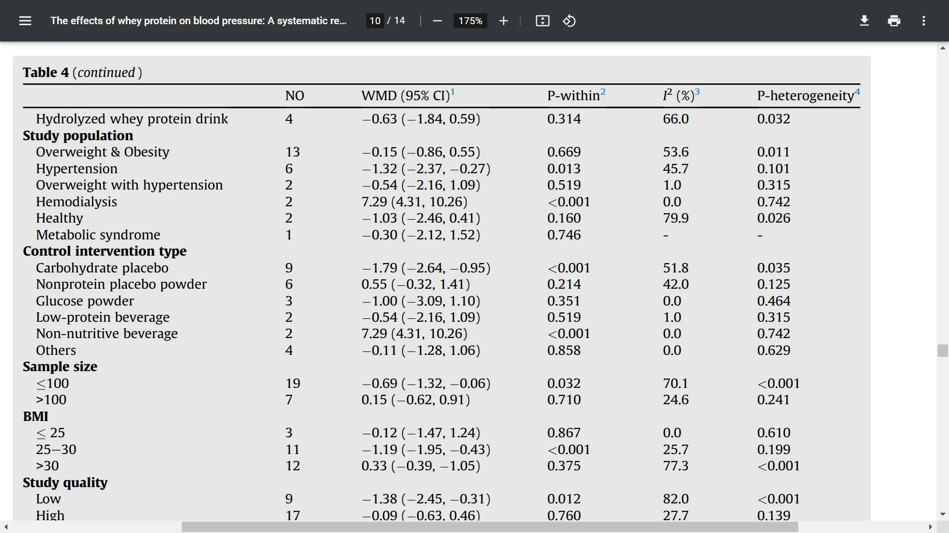Click the 'Study population' section heading
This screenshot has height=533, width=949.
(78, 136)
